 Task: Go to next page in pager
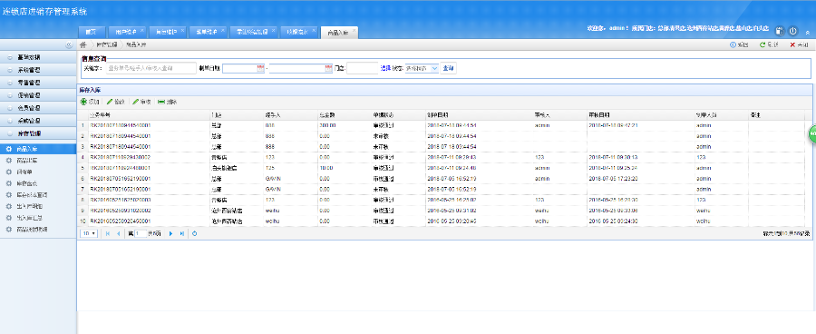point(170,233)
